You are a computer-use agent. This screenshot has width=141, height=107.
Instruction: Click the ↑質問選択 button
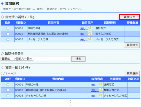click(x=132, y=73)
